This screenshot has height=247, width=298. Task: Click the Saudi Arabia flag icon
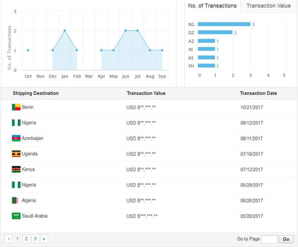(16, 216)
